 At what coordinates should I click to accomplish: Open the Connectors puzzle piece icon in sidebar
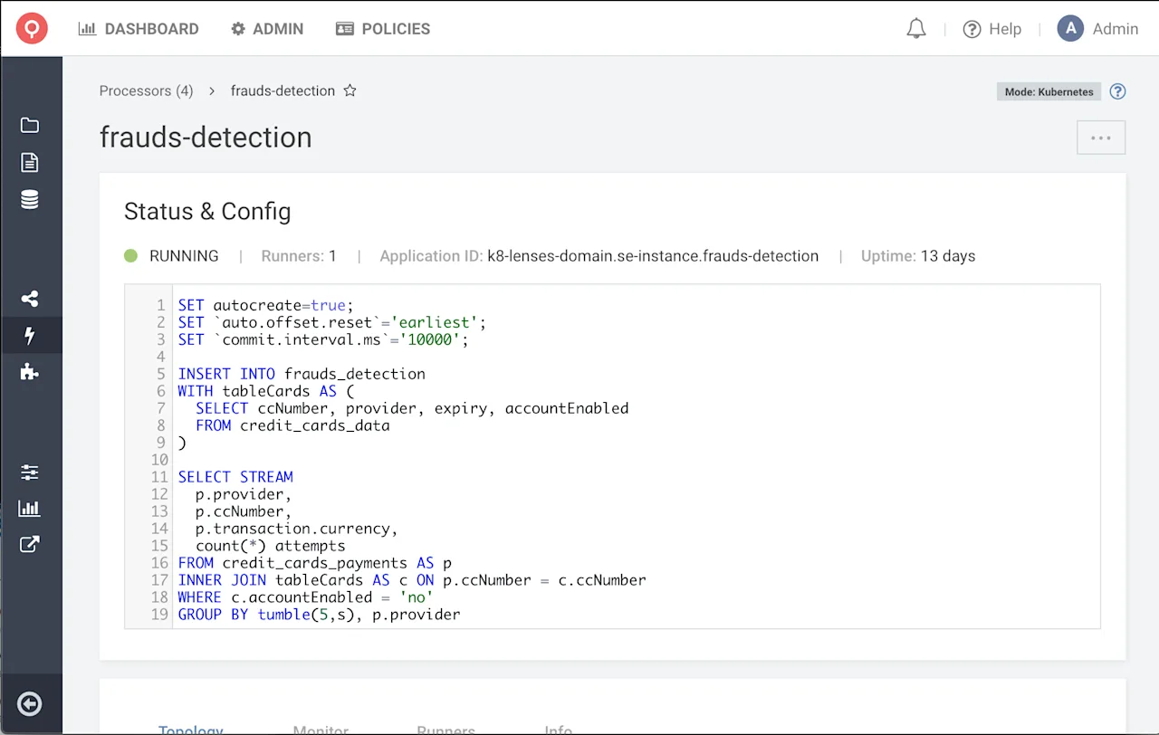click(30, 371)
